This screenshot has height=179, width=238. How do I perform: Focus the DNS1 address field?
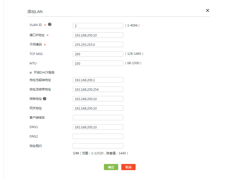(x=98, y=127)
